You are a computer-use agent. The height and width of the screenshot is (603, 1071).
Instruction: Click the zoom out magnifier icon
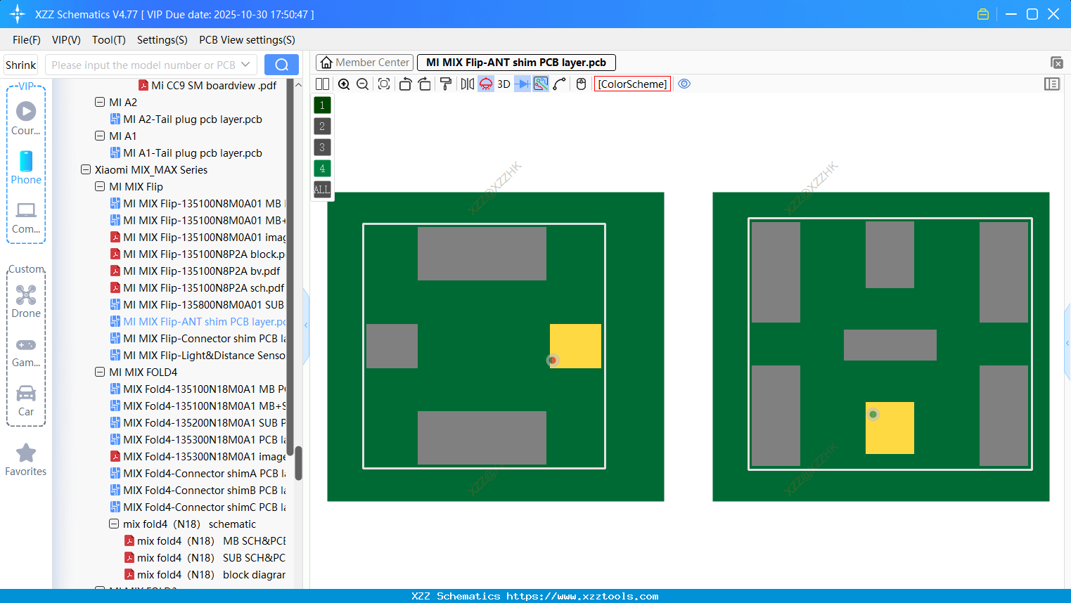pyautogui.click(x=363, y=84)
